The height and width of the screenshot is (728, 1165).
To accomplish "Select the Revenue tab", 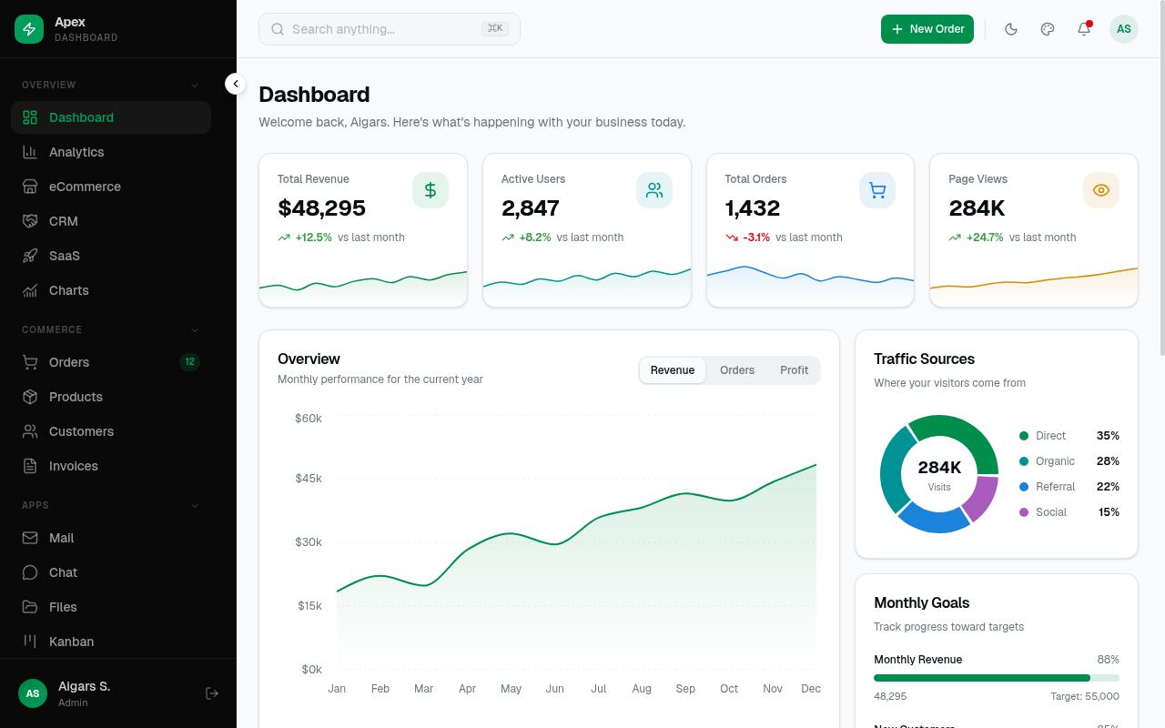I will pos(673,370).
